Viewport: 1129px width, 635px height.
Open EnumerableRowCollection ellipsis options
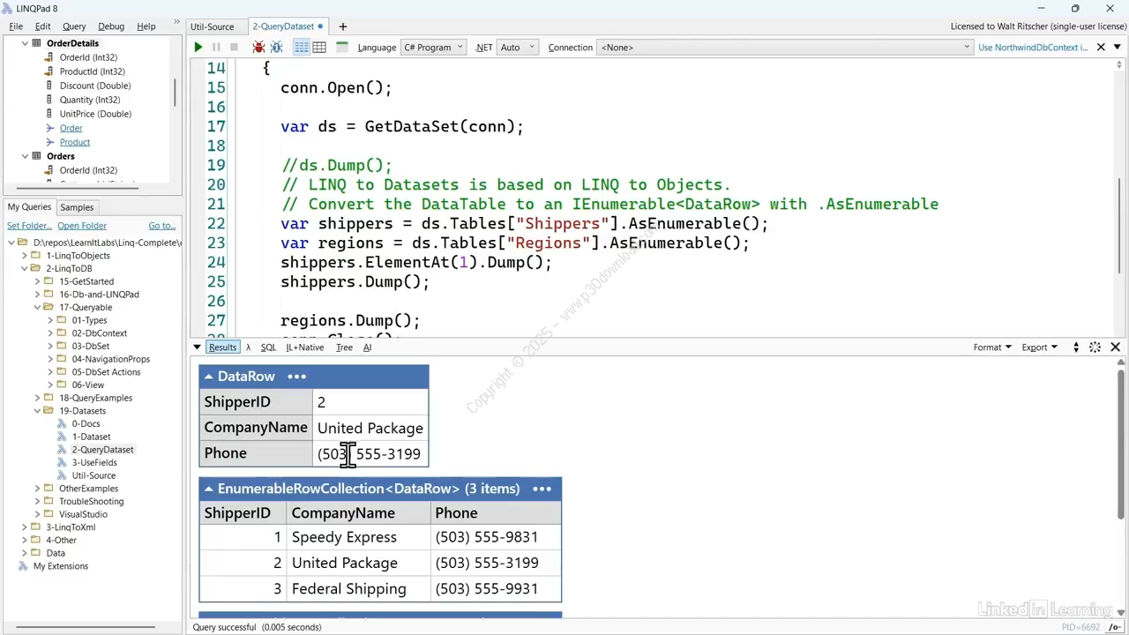[542, 489]
